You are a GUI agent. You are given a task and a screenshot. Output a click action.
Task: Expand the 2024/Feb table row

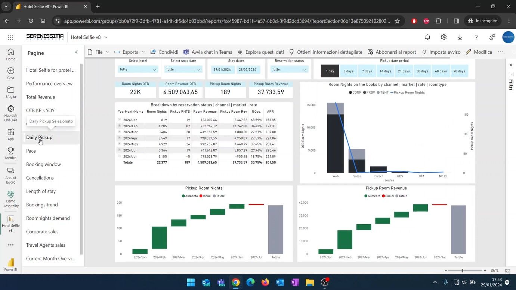[119, 126]
